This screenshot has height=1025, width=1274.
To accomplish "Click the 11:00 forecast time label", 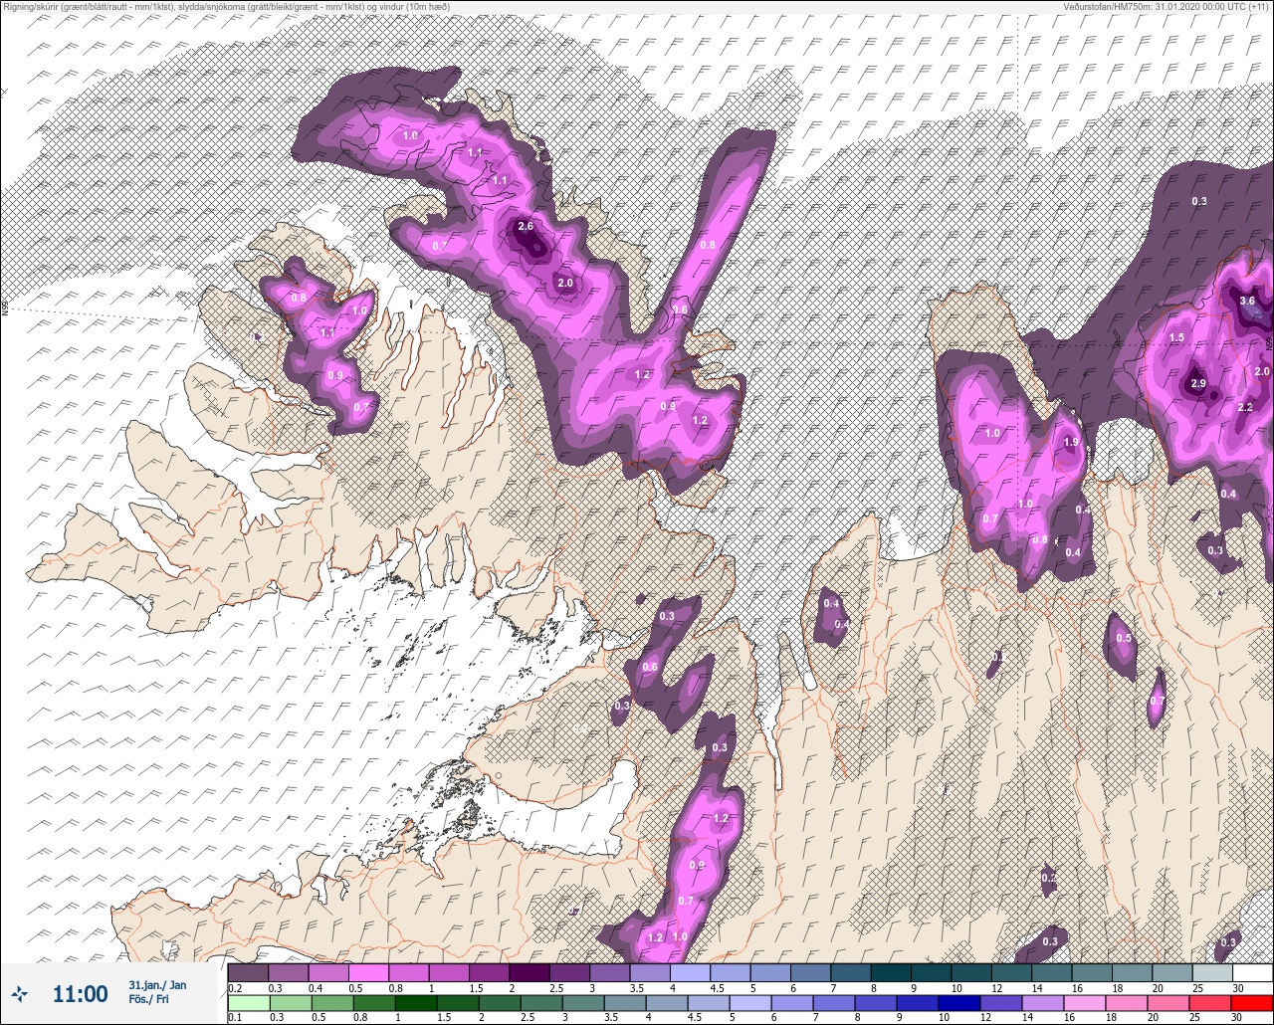I will [80, 993].
